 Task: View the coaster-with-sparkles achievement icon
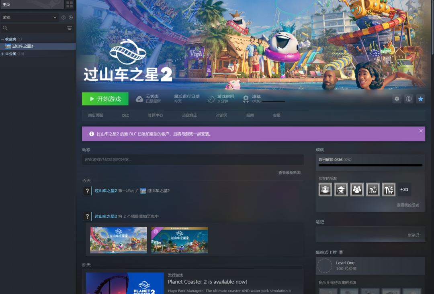click(373, 190)
